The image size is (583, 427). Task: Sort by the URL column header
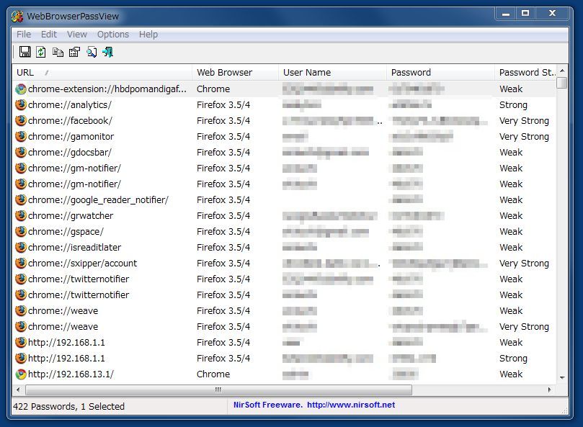click(x=102, y=73)
